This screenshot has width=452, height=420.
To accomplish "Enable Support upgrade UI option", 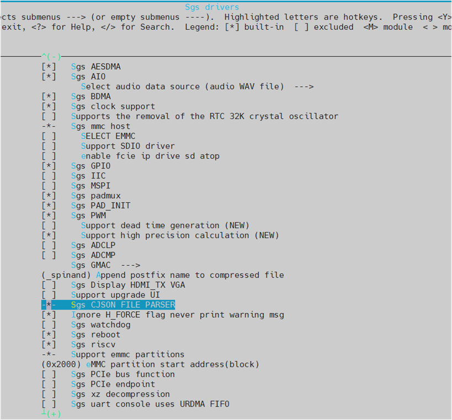I will tap(49, 295).
